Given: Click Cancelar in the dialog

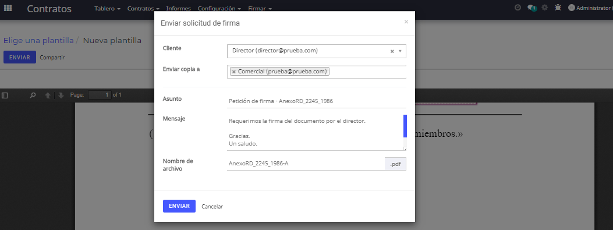Looking at the screenshot, I should coord(212,207).
